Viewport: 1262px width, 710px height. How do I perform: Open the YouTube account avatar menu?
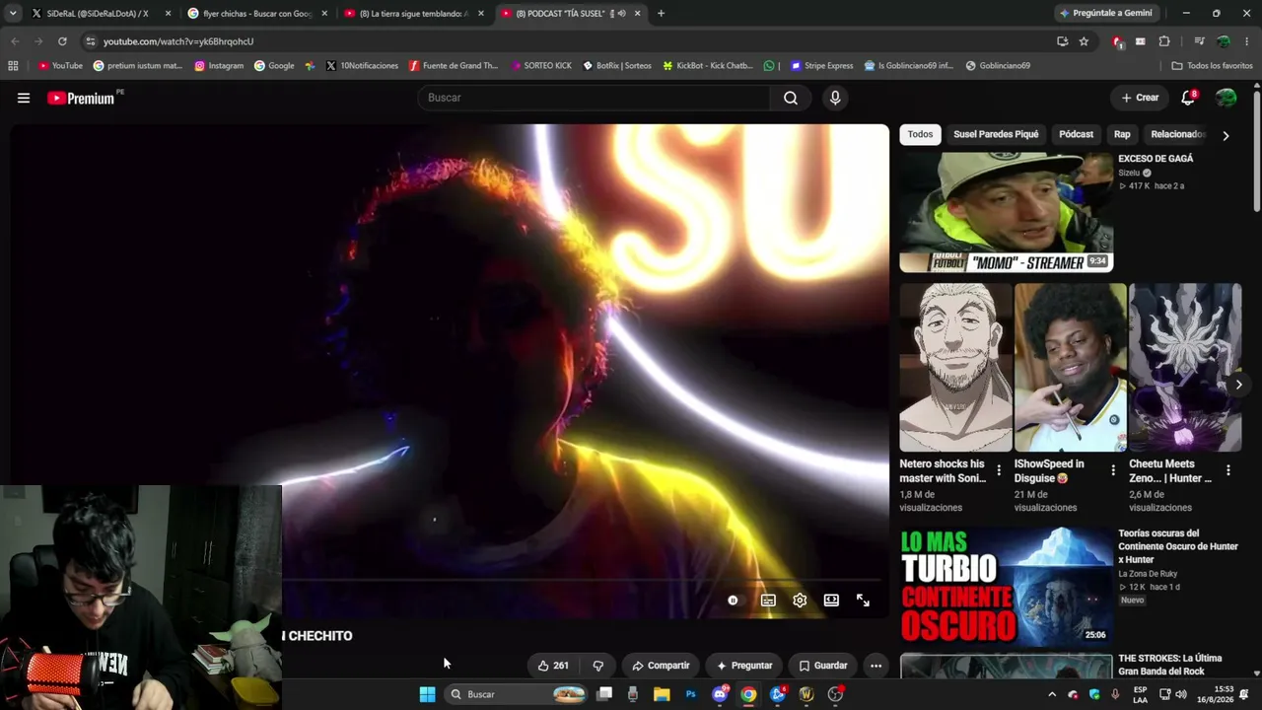click(1227, 98)
